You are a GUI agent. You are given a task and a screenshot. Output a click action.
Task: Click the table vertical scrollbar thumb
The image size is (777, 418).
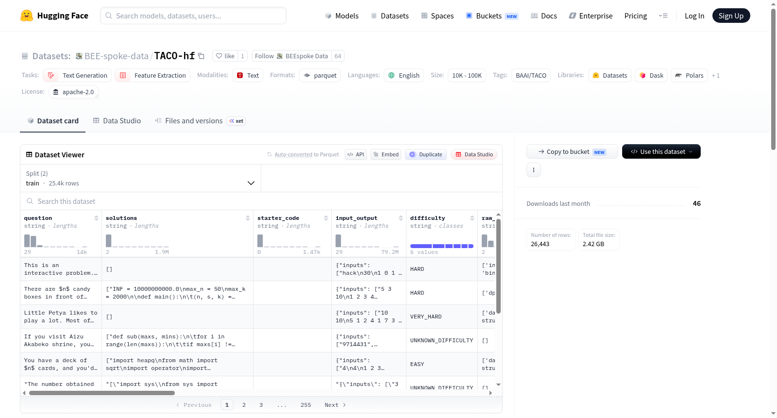[x=498, y=266]
